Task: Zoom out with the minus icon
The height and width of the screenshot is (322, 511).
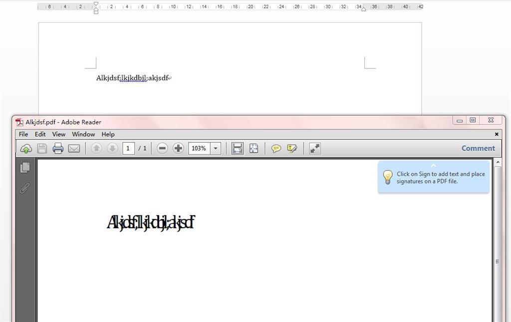Action: point(162,148)
